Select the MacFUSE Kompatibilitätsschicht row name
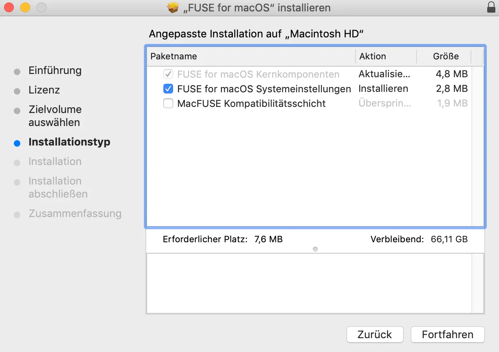Image resolution: width=499 pixels, height=352 pixels. coord(251,104)
